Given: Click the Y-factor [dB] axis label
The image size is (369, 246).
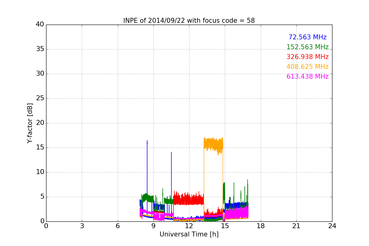Looking at the screenshot, I should 30,123.
